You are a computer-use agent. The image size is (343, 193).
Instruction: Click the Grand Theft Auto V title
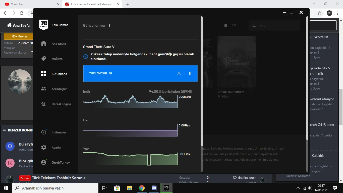[x=99, y=47]
